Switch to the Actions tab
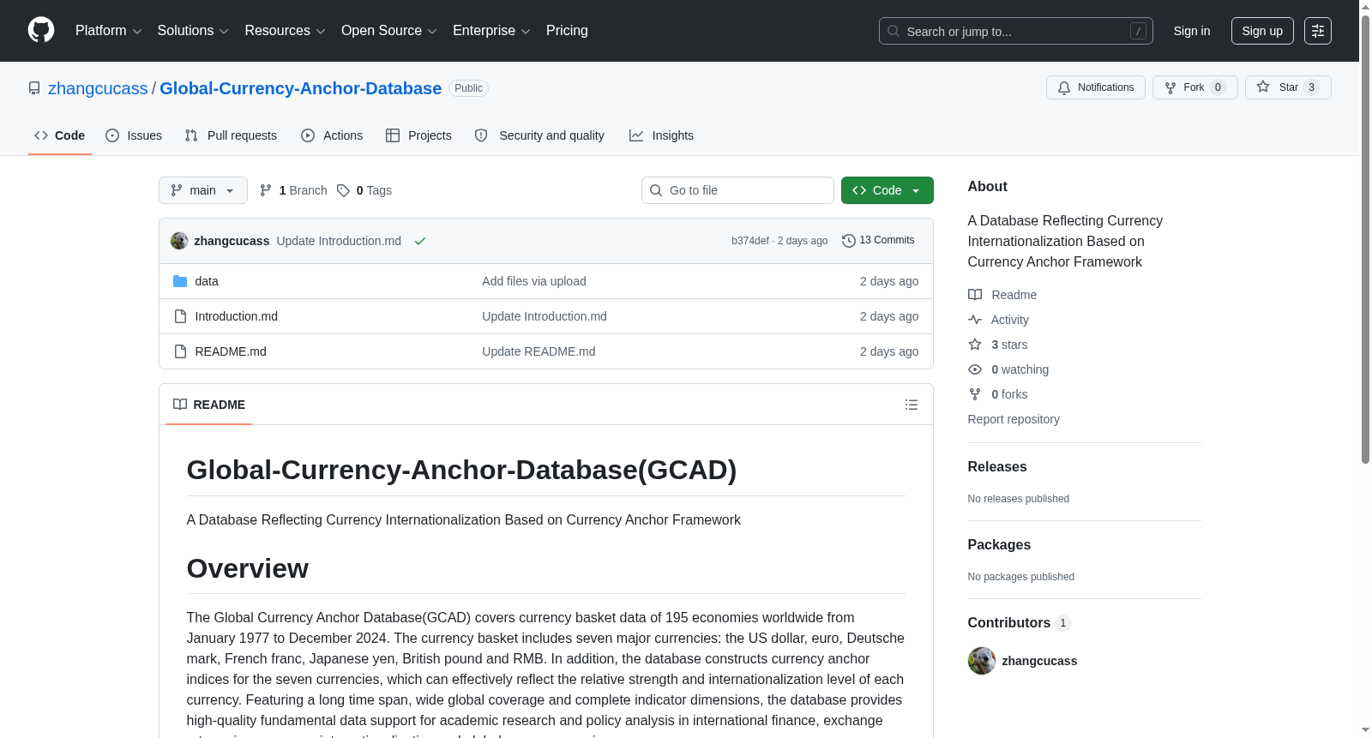 [x=332, y=135]
